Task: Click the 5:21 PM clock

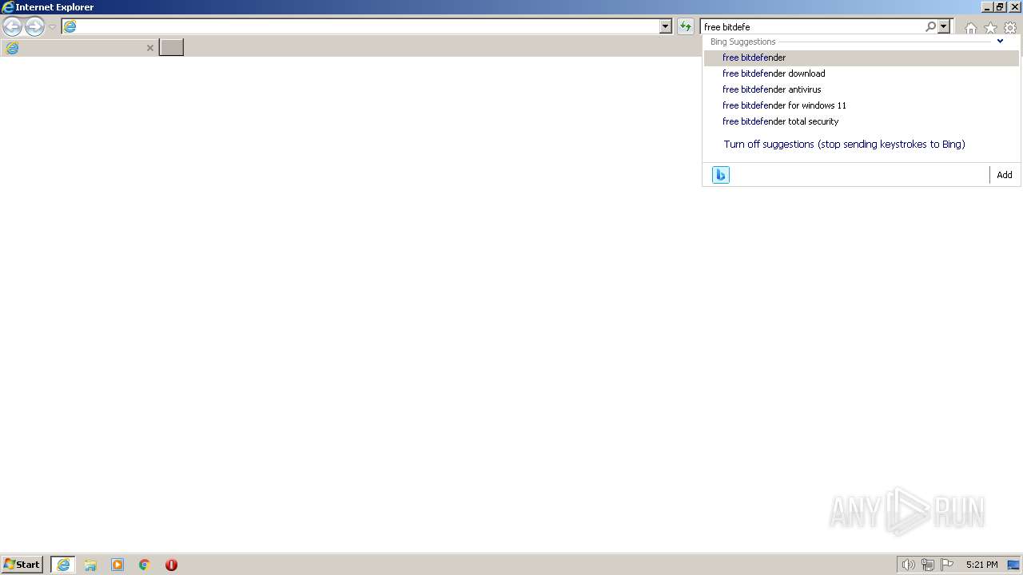Action: (x=981, y=565)
